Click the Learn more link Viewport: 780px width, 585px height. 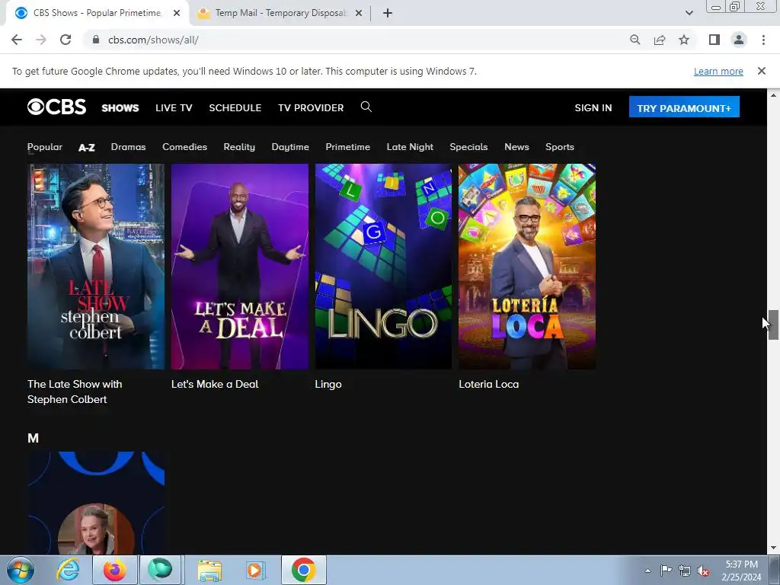click(718, 71)
